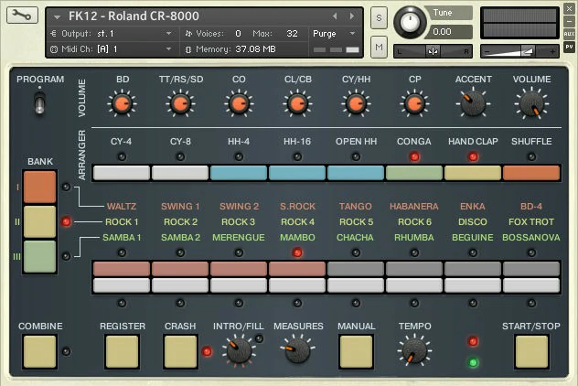Viewport: 578px width, 386px height.
Task: Select the DISCO gray pattern button
Action: pyautogui.click(x=473, y=269)
